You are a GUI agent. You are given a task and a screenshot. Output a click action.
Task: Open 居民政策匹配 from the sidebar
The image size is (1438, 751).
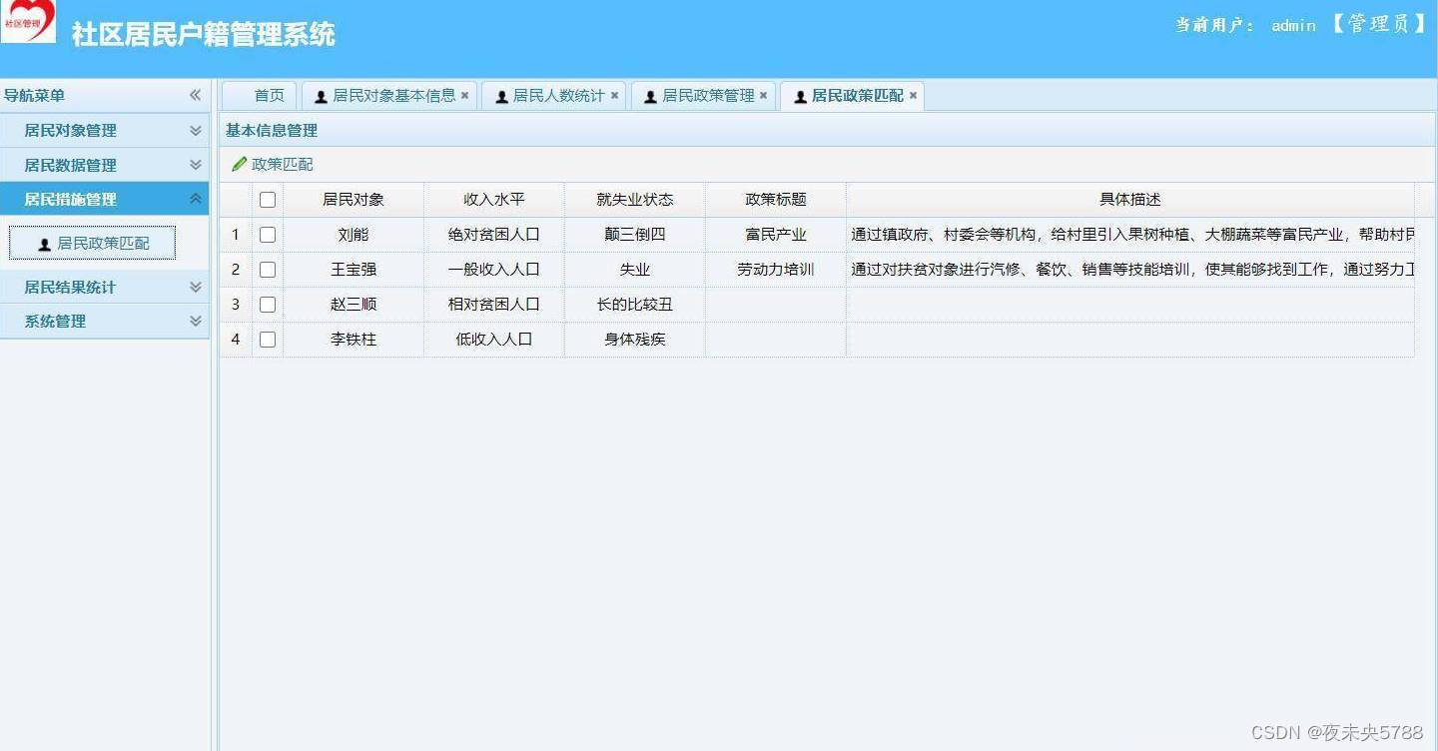pyautogui.click(x=93, y=244)
